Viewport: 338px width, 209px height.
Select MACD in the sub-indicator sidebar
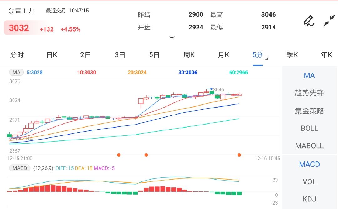(x=309, y=164)
